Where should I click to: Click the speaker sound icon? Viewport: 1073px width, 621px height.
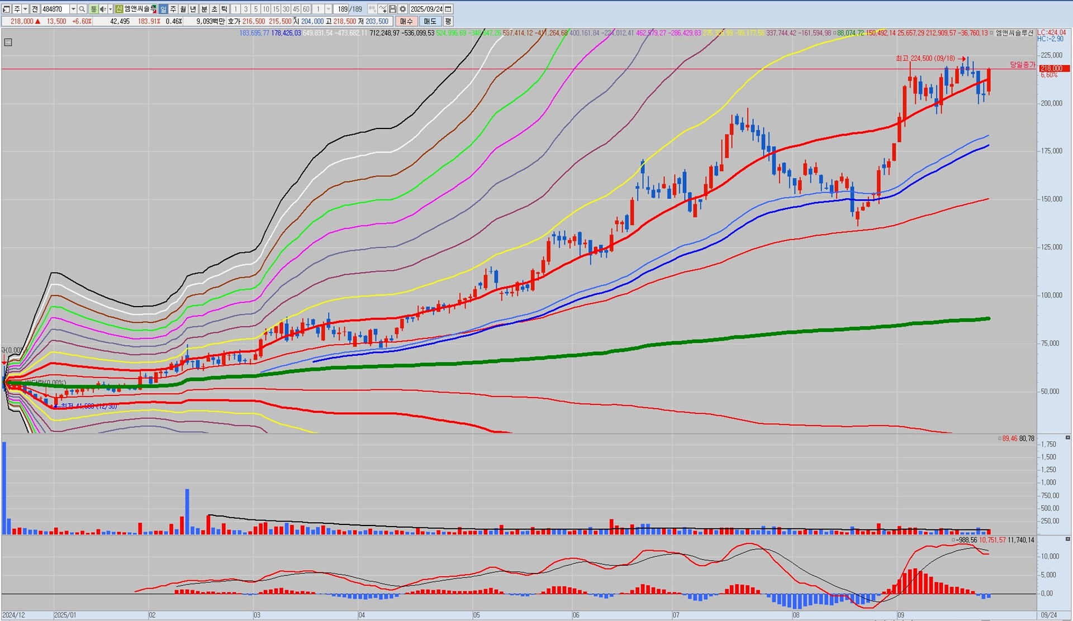click(102, 9)
